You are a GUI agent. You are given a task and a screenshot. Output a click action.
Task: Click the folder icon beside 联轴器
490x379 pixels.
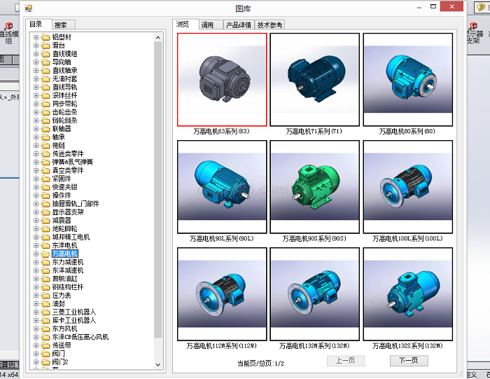click(46, 129)
